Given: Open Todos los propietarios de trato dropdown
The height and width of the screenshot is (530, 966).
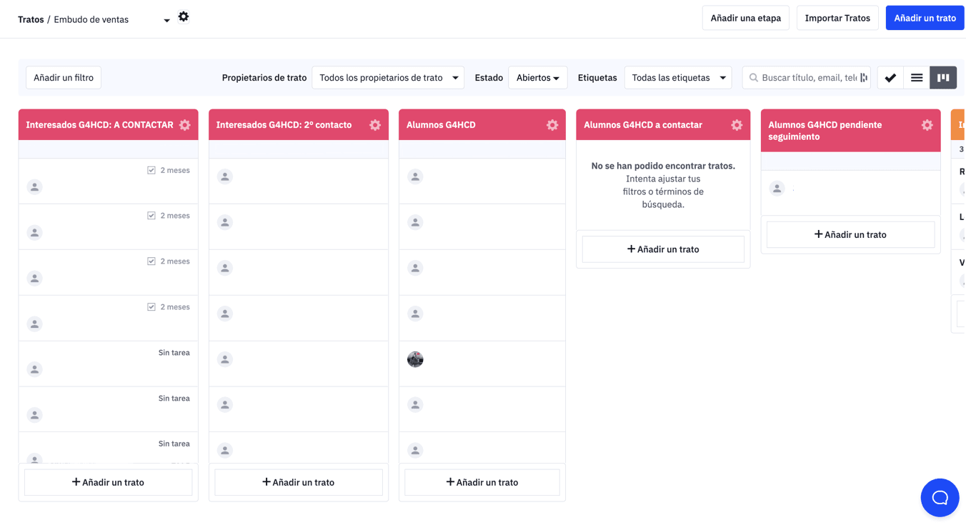Looking at the screenshot, I should [388, 78].
